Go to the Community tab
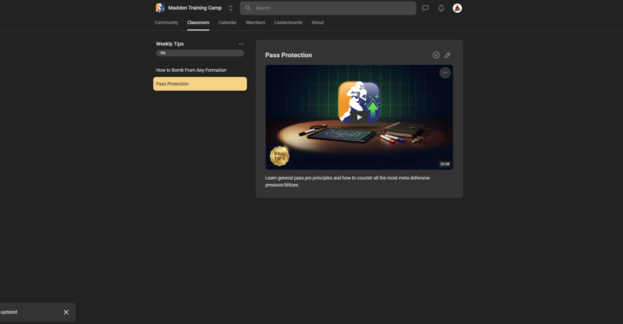The height and width of the screenshot is (324, 623). click(x=166, y=22)
